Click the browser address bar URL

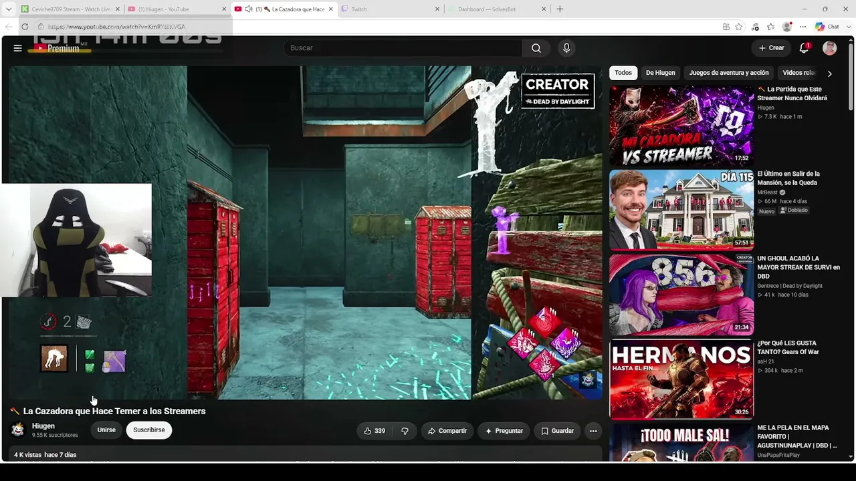116,27
